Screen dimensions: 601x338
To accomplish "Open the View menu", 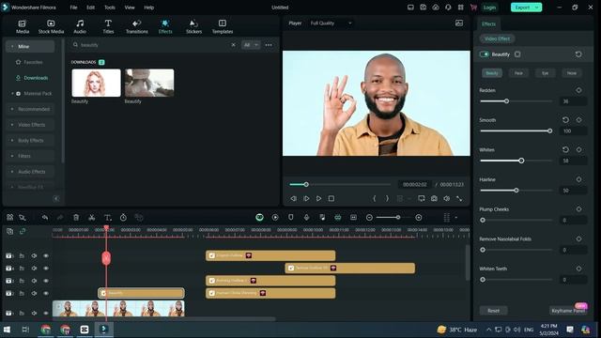I will point(130,8).
